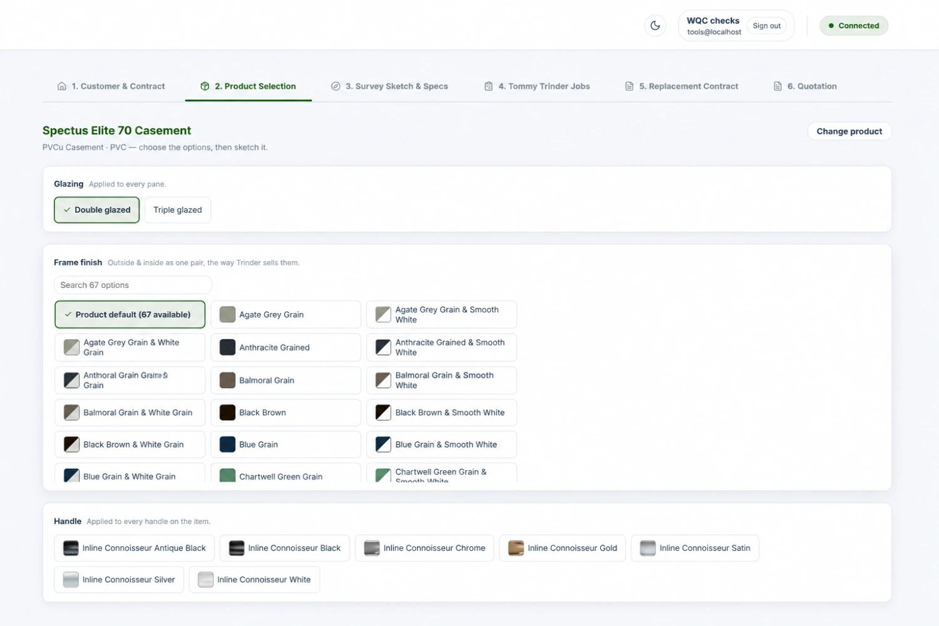
Task: Click the Search 67 options field
Action: pos(133,285)
